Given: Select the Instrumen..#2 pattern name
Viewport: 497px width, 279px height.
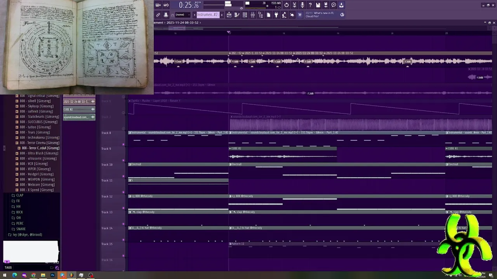Looking at the screenshot, I should (x=208, y=15).
